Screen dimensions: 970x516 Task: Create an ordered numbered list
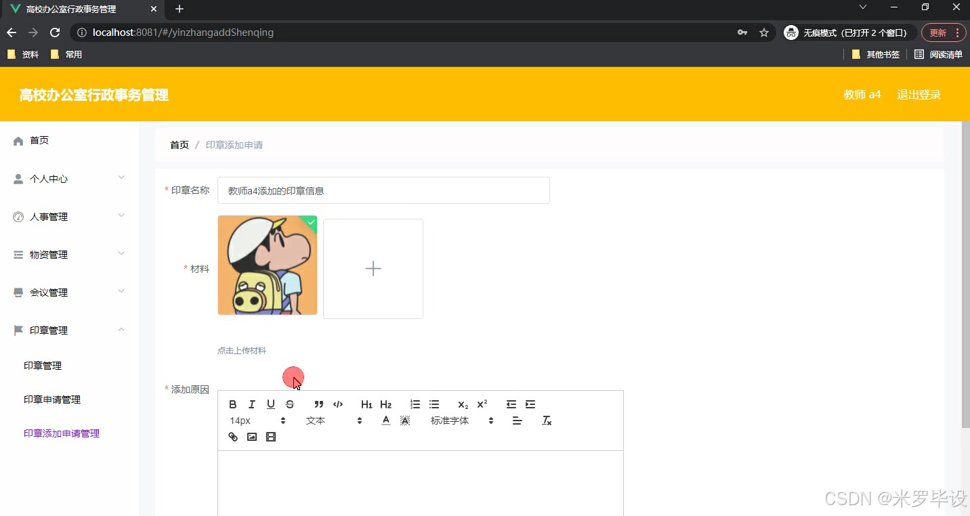pyautogui.click(x=415, y=404)
